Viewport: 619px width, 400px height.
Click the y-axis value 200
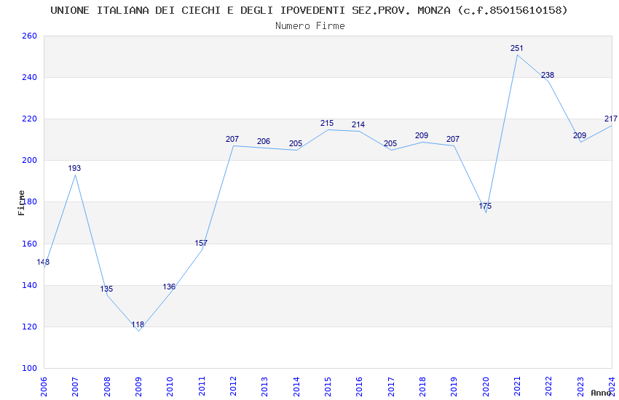29,161
